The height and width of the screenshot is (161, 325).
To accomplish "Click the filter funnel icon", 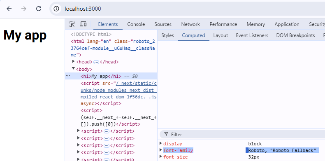I will pos(166,135).
